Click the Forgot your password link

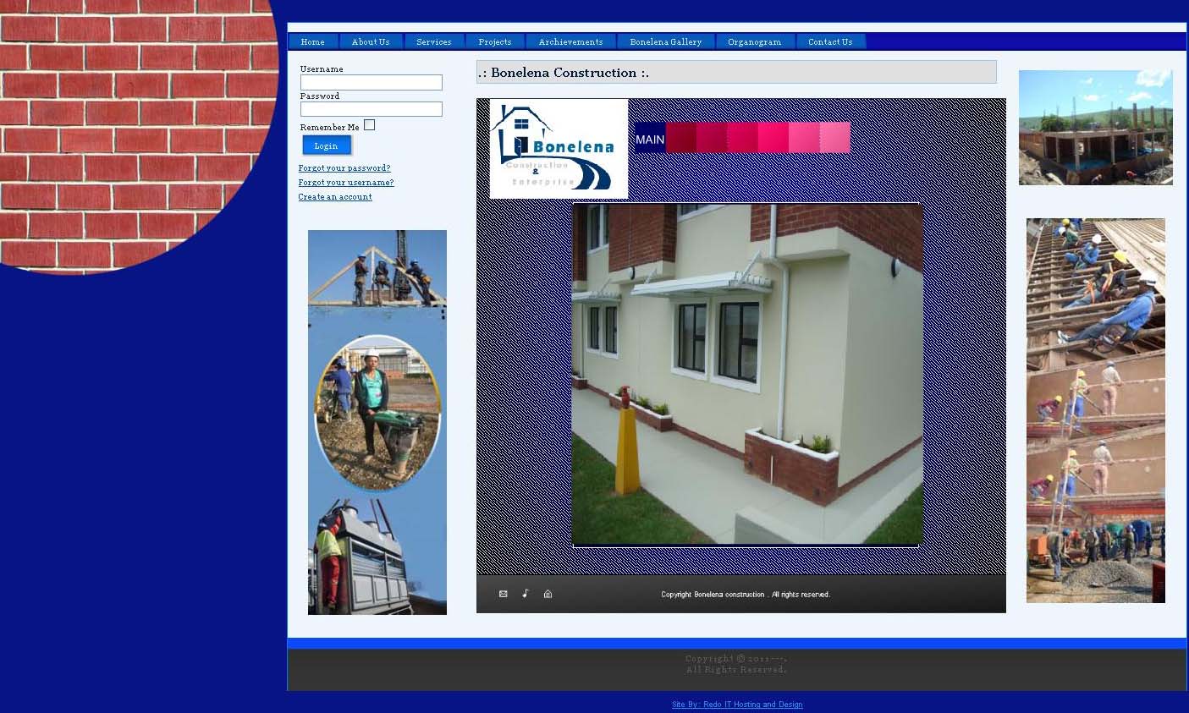(344, 168)
